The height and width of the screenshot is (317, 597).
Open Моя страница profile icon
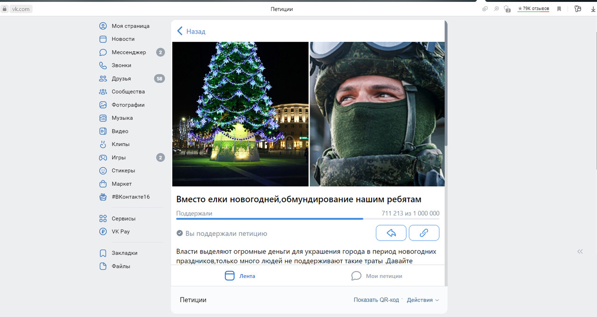pos(103,26)
